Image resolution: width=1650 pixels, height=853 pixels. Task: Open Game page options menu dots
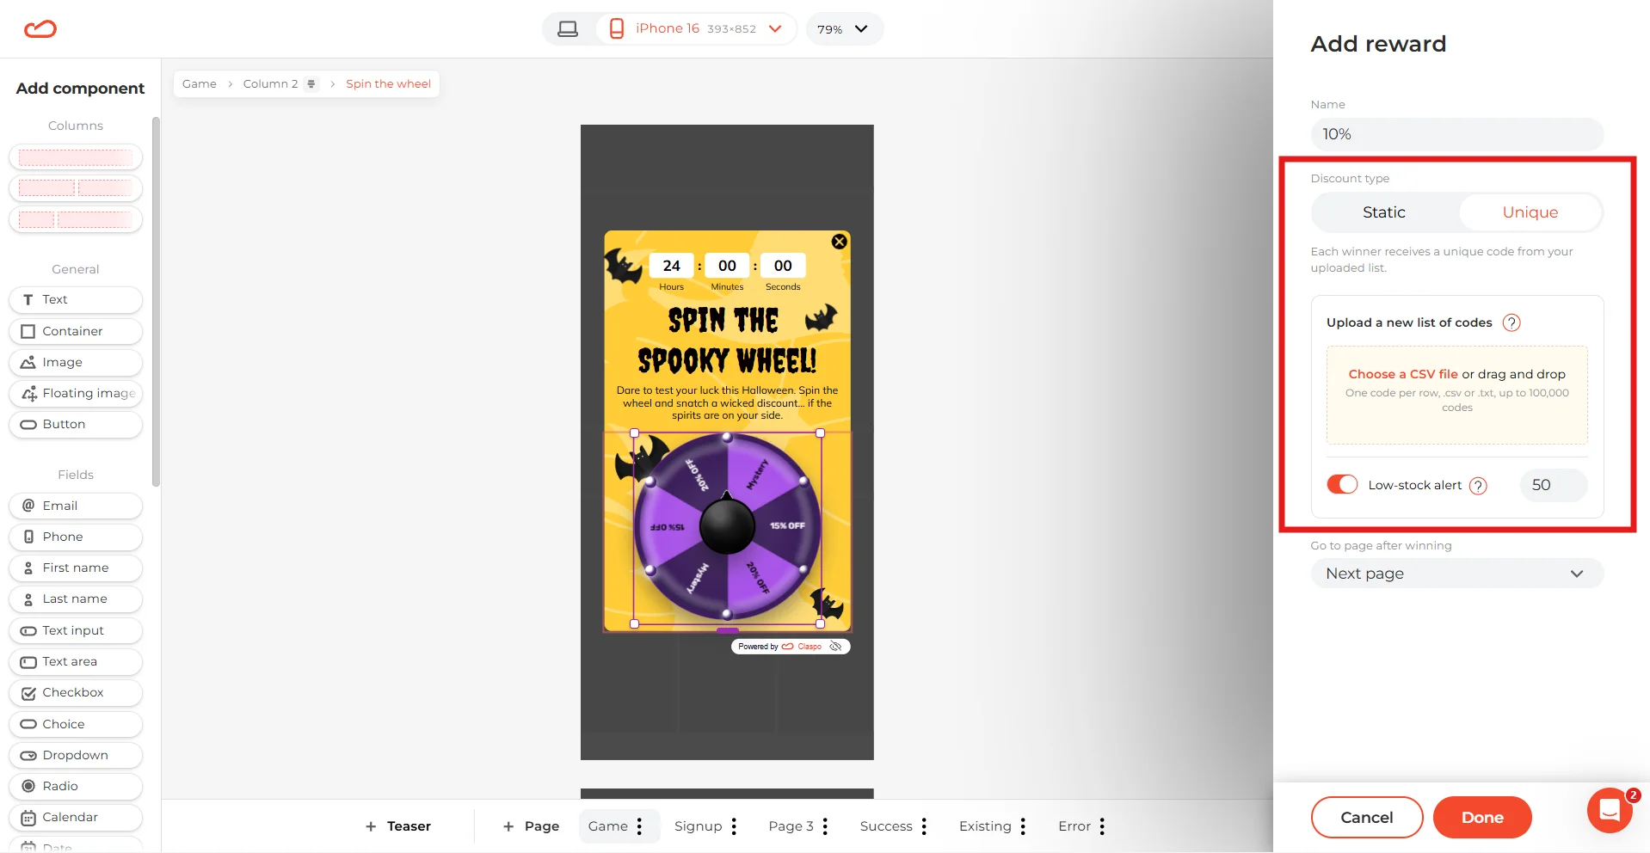[639, 826]
